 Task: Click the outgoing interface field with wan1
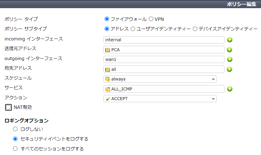164,59
